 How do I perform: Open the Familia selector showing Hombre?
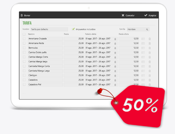138,29
